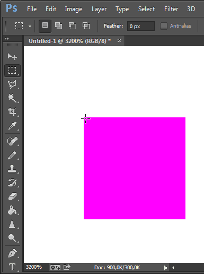The image size is (204, 274).
Task: Select the Move tool
Action: click(x=12, y=56)
